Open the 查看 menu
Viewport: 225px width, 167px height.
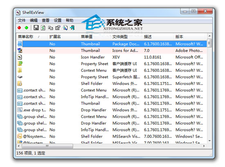tap(46, 20)
